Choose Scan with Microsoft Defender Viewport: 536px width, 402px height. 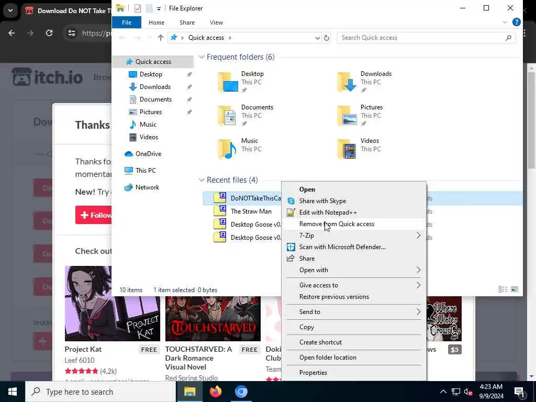pyautogui.click(x=353, y=247)
